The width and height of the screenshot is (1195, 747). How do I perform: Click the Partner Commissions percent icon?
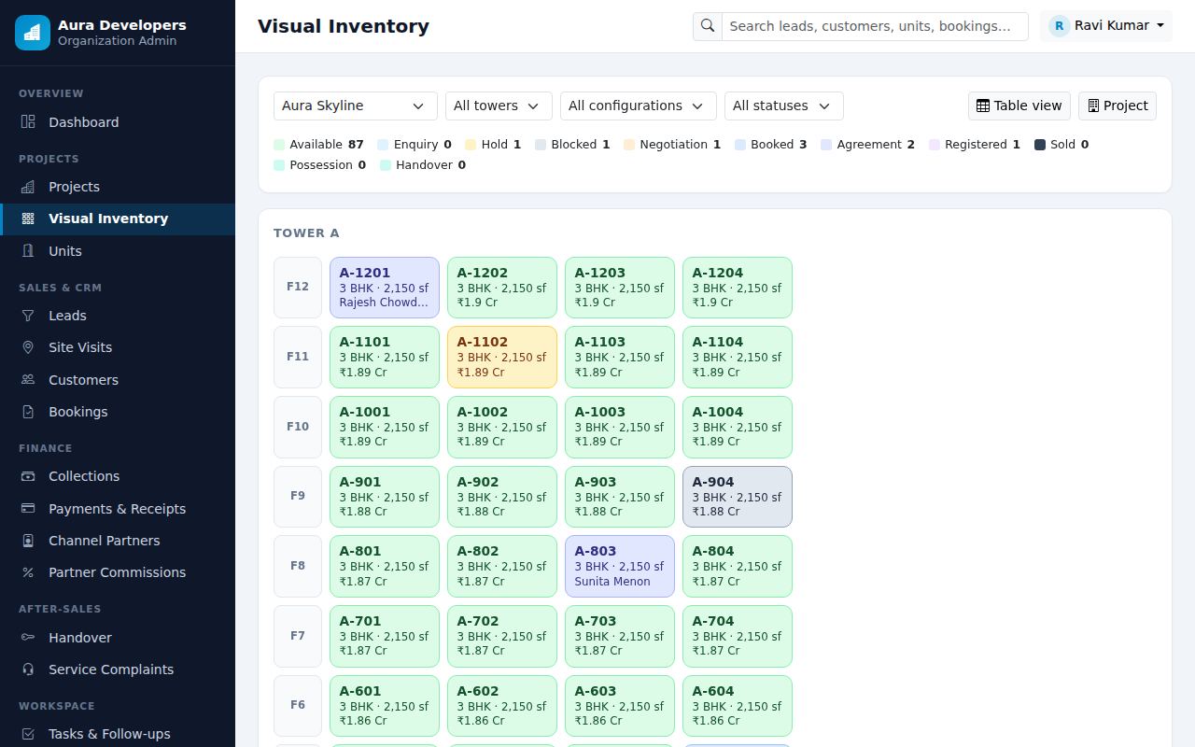tap(28, 572)
